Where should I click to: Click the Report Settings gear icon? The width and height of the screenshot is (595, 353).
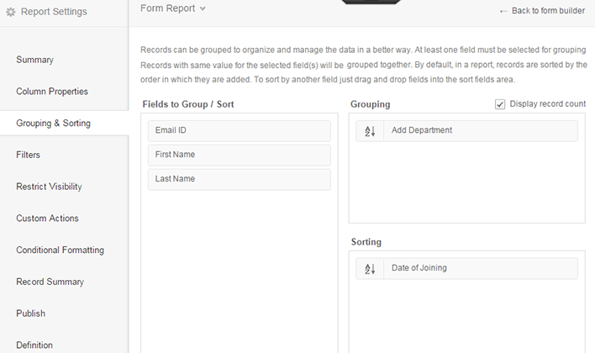10,13
